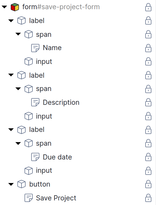The height and width of the screenshot is (205, 156).
Task: Collapse the span containing Name
Action: [18, 34]
